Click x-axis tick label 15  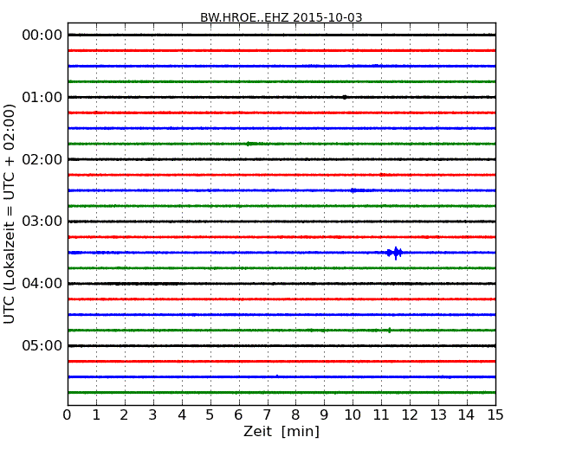(x=495, y=415)
